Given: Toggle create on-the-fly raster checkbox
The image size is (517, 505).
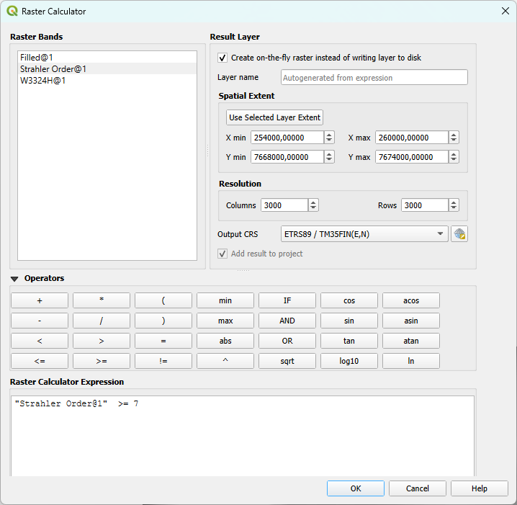Looking at the screenshot, I should [222, 58].
